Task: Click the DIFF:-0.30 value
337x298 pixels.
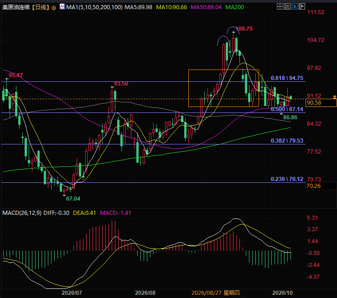Action: click(x=56, y=213)
